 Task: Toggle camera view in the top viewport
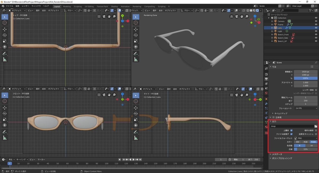coord(104,17)
